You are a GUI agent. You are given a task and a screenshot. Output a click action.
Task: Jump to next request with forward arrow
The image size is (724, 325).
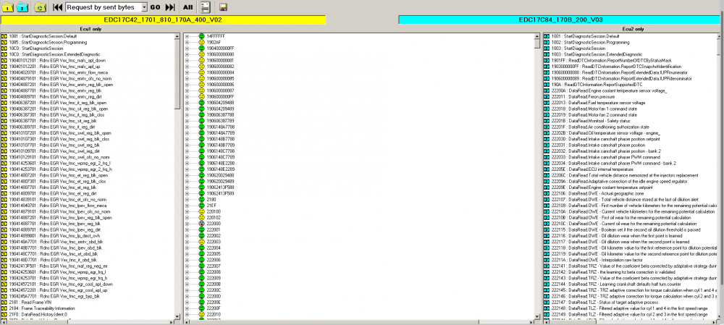click(x=170, y=7)
